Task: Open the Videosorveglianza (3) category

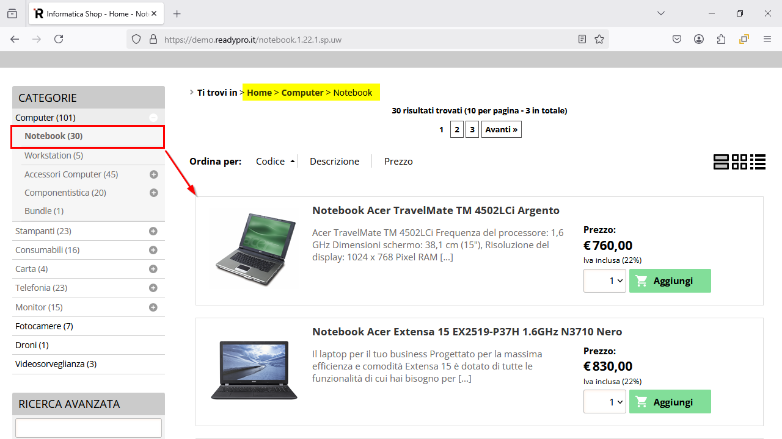Action: tap(56, 364)
